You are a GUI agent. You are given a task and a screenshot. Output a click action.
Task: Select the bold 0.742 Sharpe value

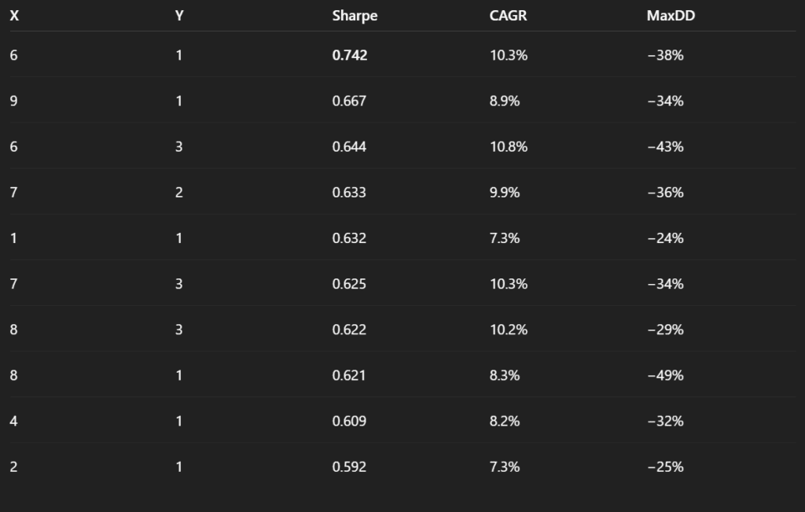click(350, 56)
